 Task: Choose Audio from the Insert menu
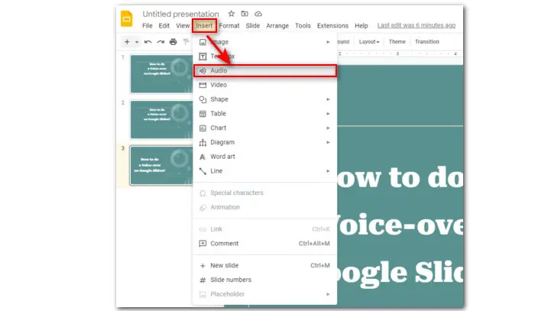(264, 70)
